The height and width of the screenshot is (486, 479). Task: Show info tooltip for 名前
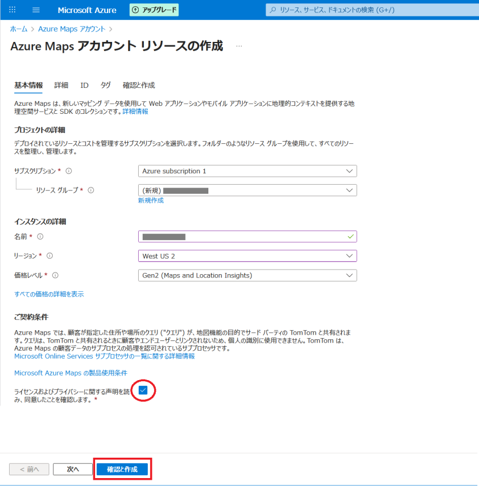coord(40,237)
